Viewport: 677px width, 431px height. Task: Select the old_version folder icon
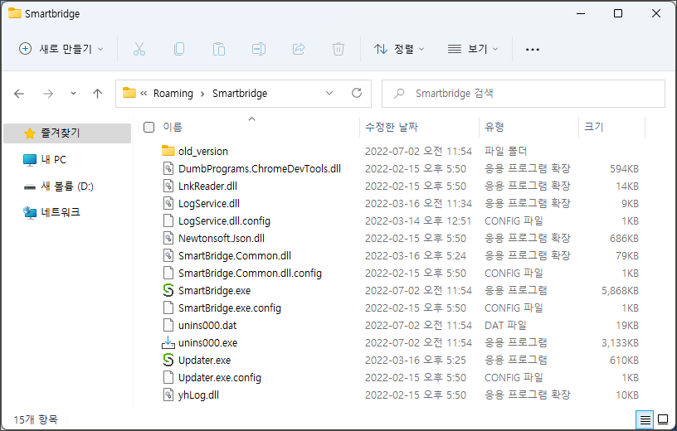click(x=168, y=151)
